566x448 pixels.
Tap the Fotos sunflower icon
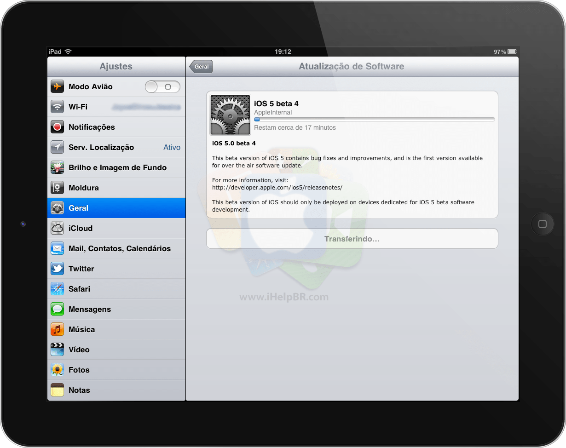click(x=57, y=370)
